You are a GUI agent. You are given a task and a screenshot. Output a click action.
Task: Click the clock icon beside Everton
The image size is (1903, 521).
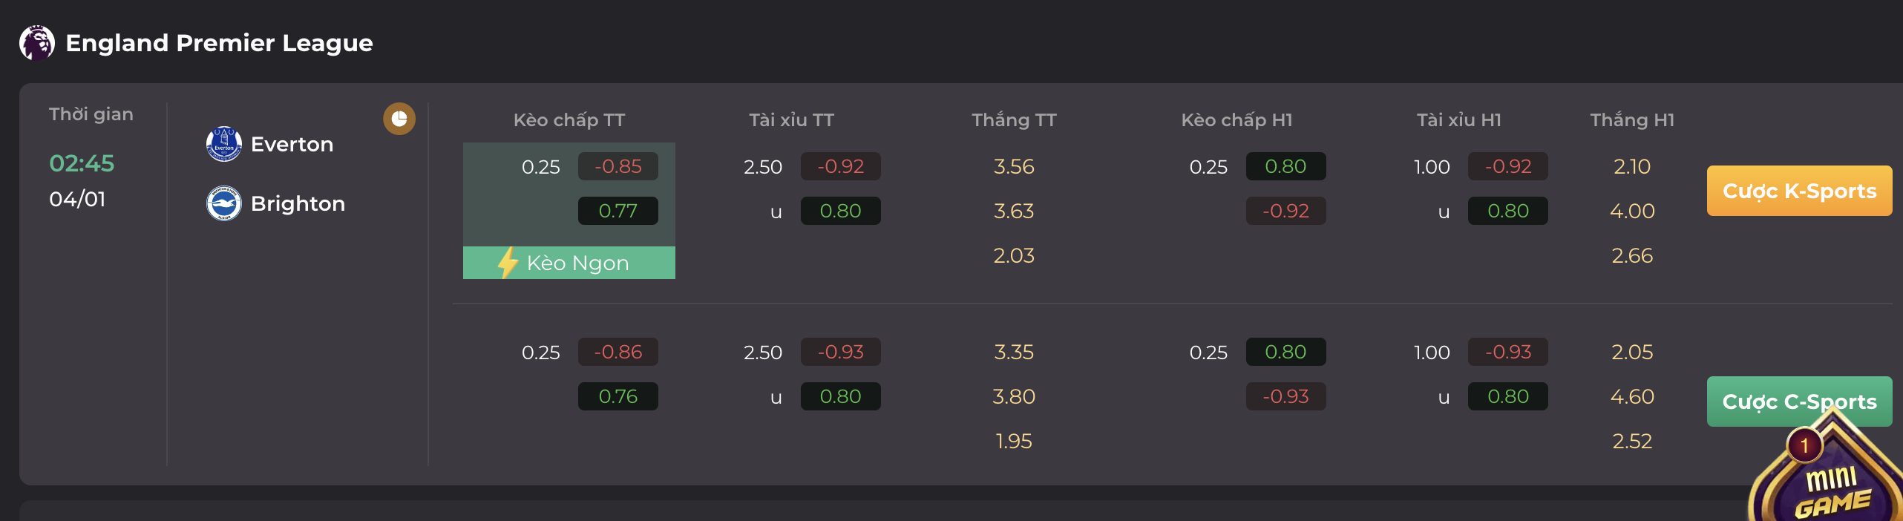(399, 119)
